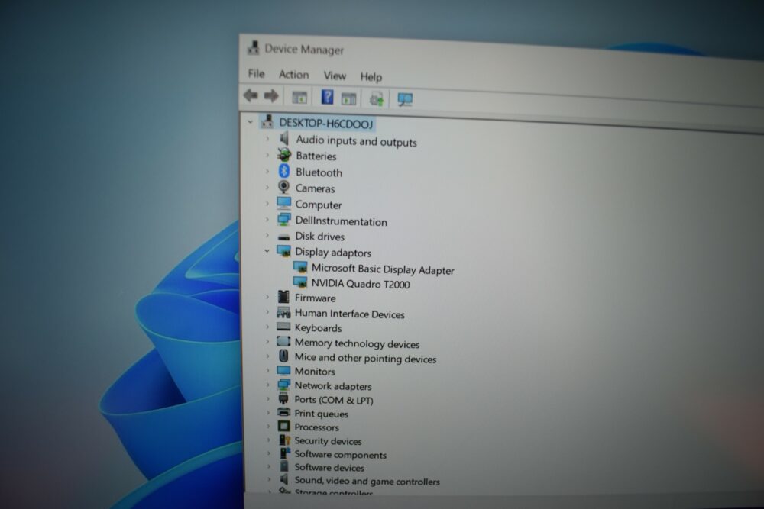
Task: Click the Human Interface Devices icon
Action: [283, 312]
